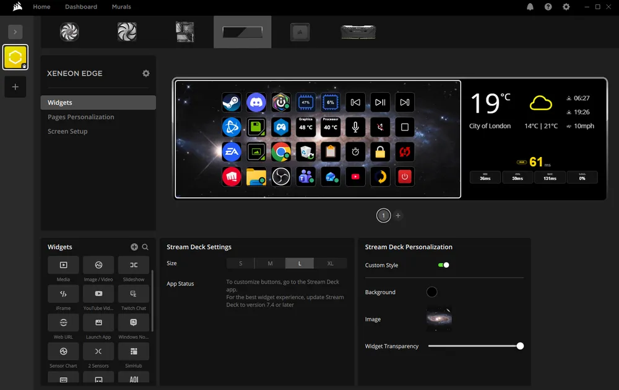Click the Microsoft Teams icon
The width and height of the screenshot is (619, 390).
[306, 177]
